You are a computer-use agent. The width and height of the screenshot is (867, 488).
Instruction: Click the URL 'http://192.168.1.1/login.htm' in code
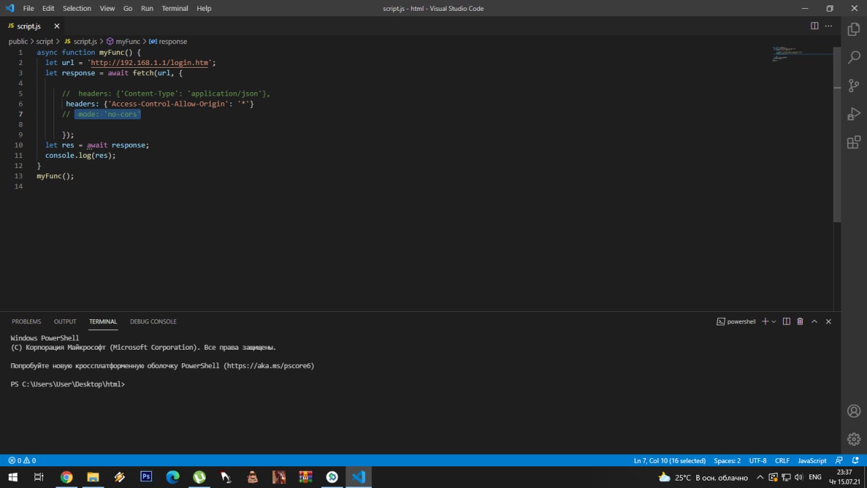click(x=150, y=62)
